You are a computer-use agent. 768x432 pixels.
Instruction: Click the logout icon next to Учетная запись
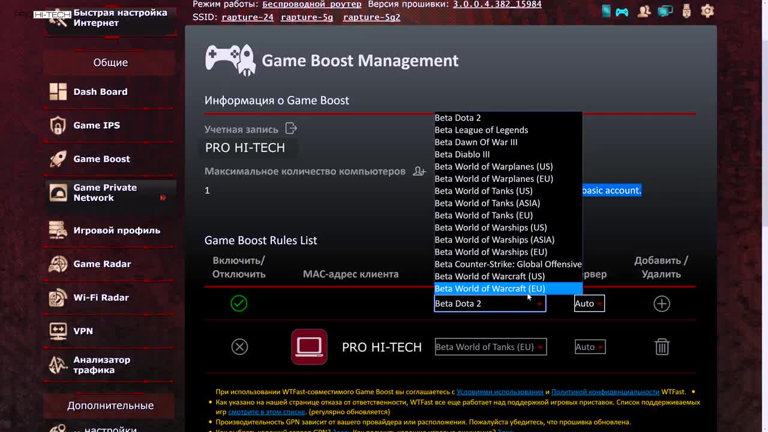coord(291,128)
